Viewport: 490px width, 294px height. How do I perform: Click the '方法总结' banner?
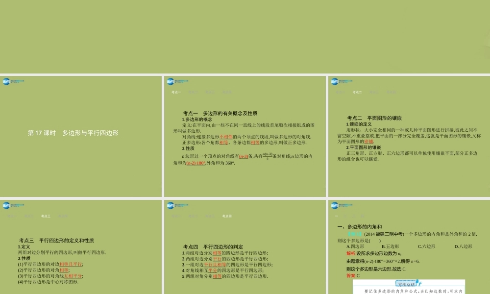[x=408, y=283]
